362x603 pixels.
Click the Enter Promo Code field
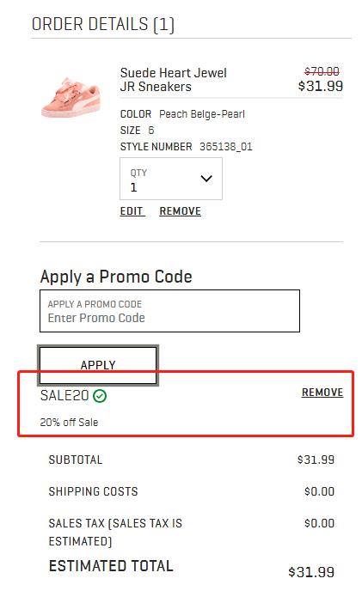point(170,311)
